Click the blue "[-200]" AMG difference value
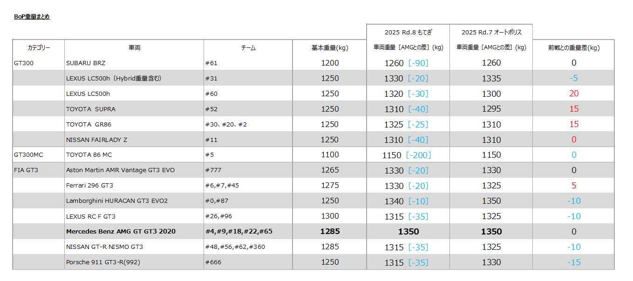Image resolution: width=633 pixels, height=281 pixels. tap(418, 155)
